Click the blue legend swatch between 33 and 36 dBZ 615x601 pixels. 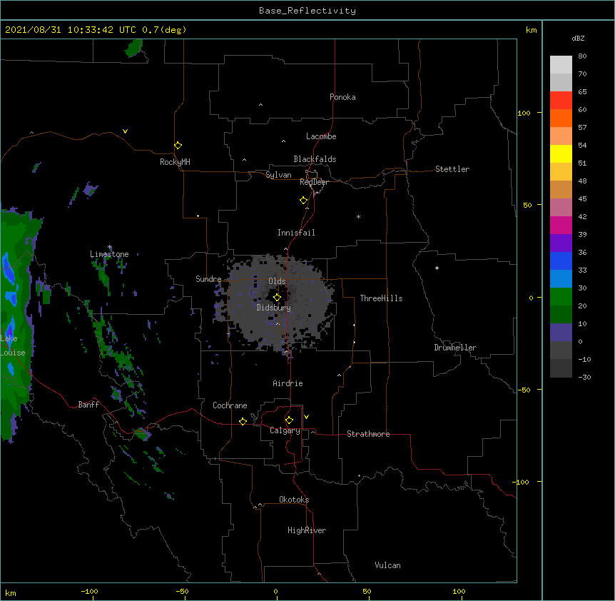click(561, 261)
